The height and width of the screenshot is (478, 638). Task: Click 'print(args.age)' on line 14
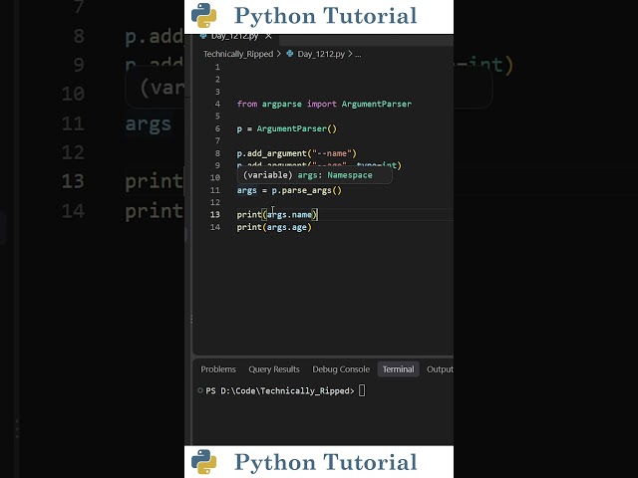[274, 227]
